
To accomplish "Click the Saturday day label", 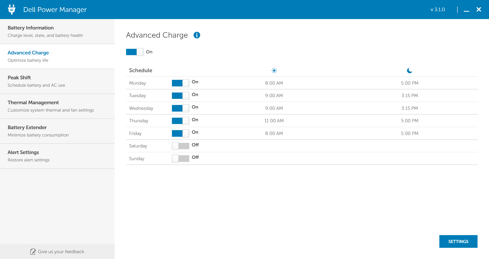I will [138, 146].
